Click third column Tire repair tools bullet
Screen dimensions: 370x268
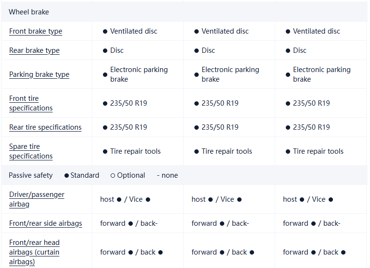coord(288,152)
